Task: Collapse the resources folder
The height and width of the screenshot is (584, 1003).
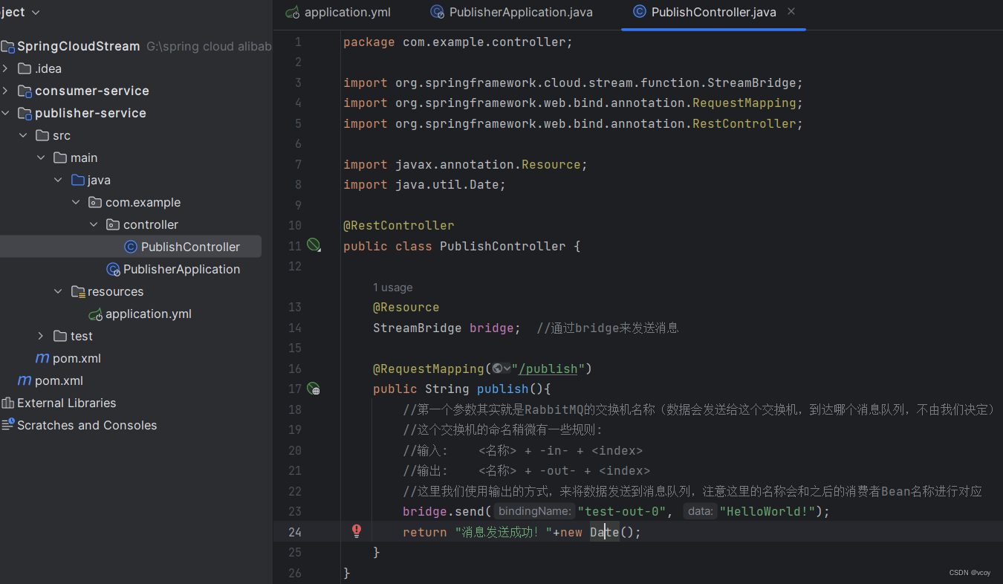Action: [x=58, y=291]
